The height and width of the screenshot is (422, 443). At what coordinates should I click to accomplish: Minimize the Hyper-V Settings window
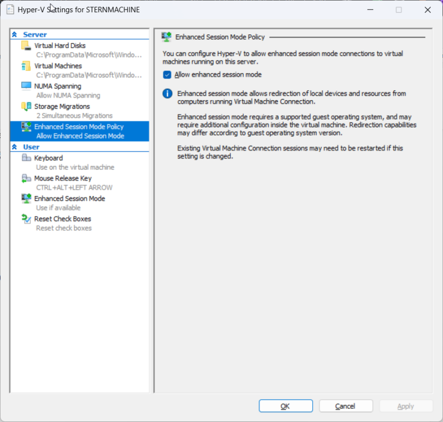(x=370, y=10)
